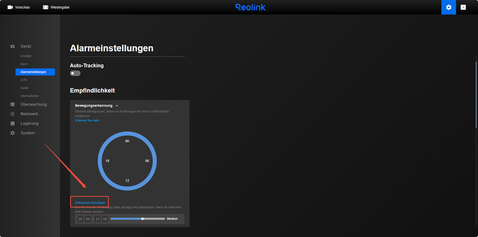Click the System gear icon in the sidebar
The image size is (478, 237).
pyautogui.click(x=13, y=133)
